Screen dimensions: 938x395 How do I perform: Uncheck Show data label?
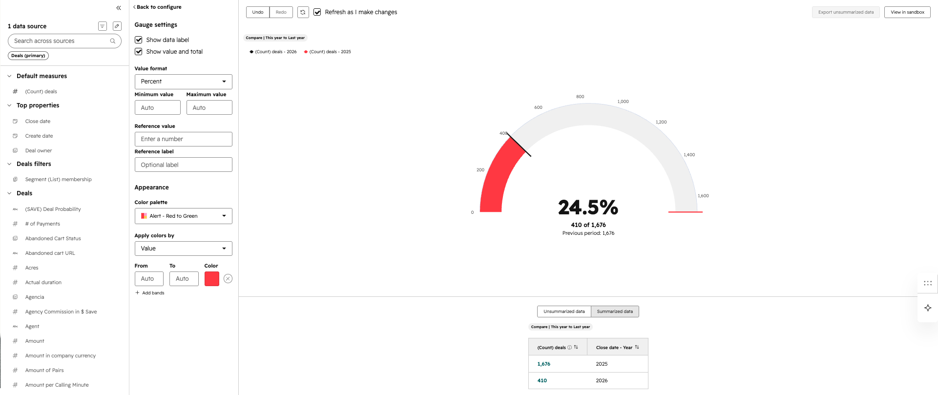[x=139, y=40]
